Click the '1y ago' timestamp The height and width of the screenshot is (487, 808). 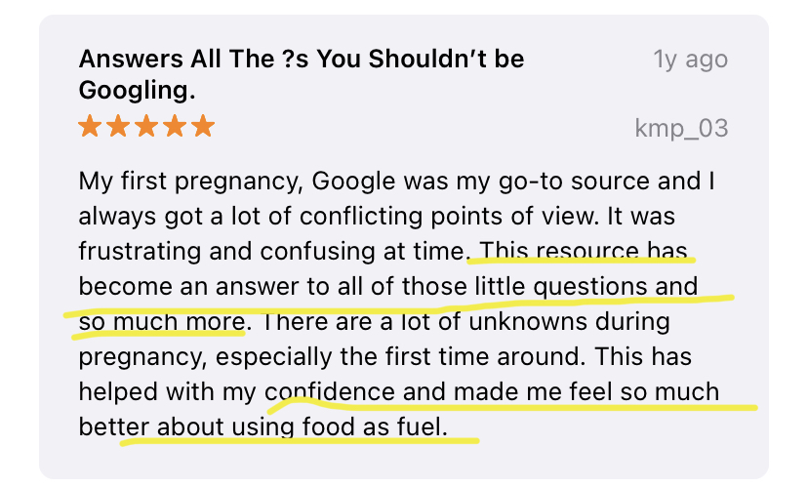pos(691,60)
